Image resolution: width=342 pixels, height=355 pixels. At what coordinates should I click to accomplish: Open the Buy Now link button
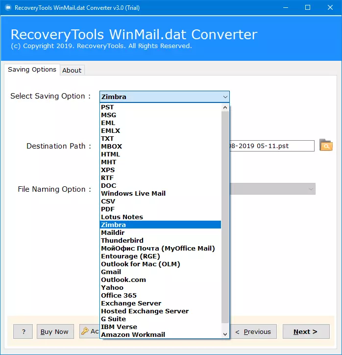[55, 331]
